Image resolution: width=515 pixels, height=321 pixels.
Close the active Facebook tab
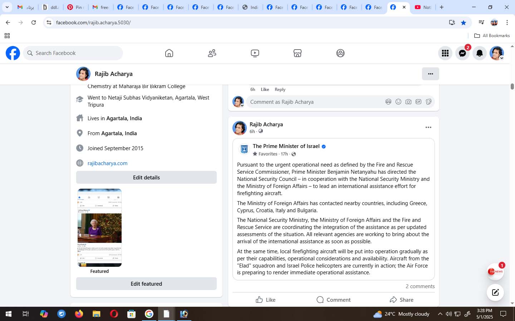[x=404, y=7]
